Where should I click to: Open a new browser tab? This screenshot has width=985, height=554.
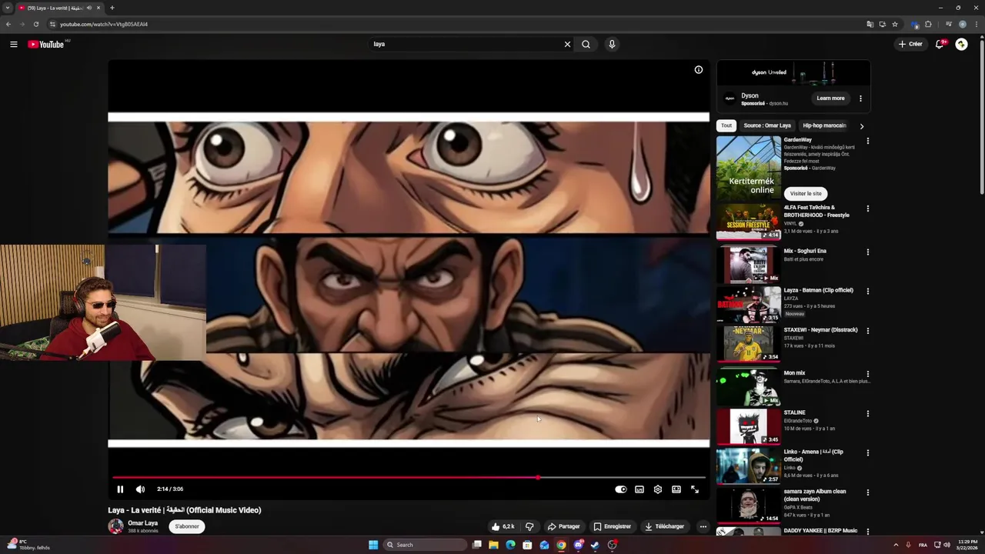[112, 8]
